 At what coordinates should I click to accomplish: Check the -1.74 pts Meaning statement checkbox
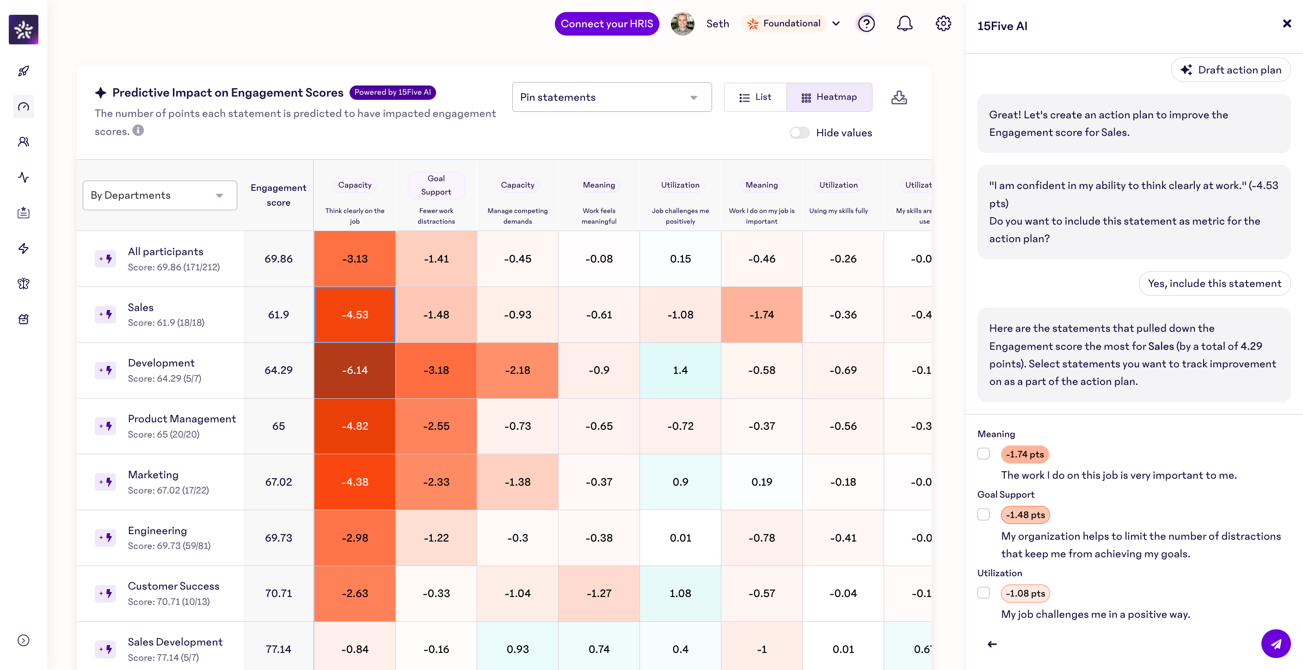[983, 454]
